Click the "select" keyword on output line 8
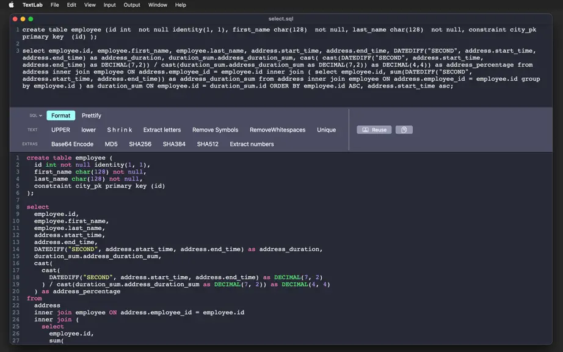 [x=38, y=207]
